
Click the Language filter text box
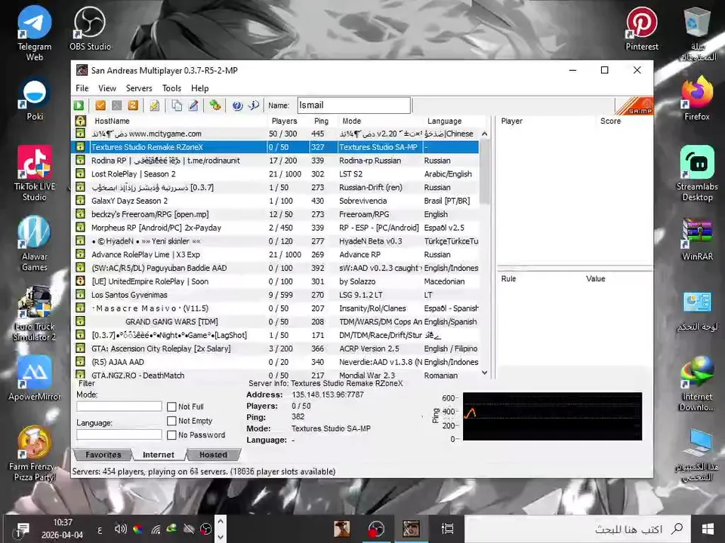(119, 434)
